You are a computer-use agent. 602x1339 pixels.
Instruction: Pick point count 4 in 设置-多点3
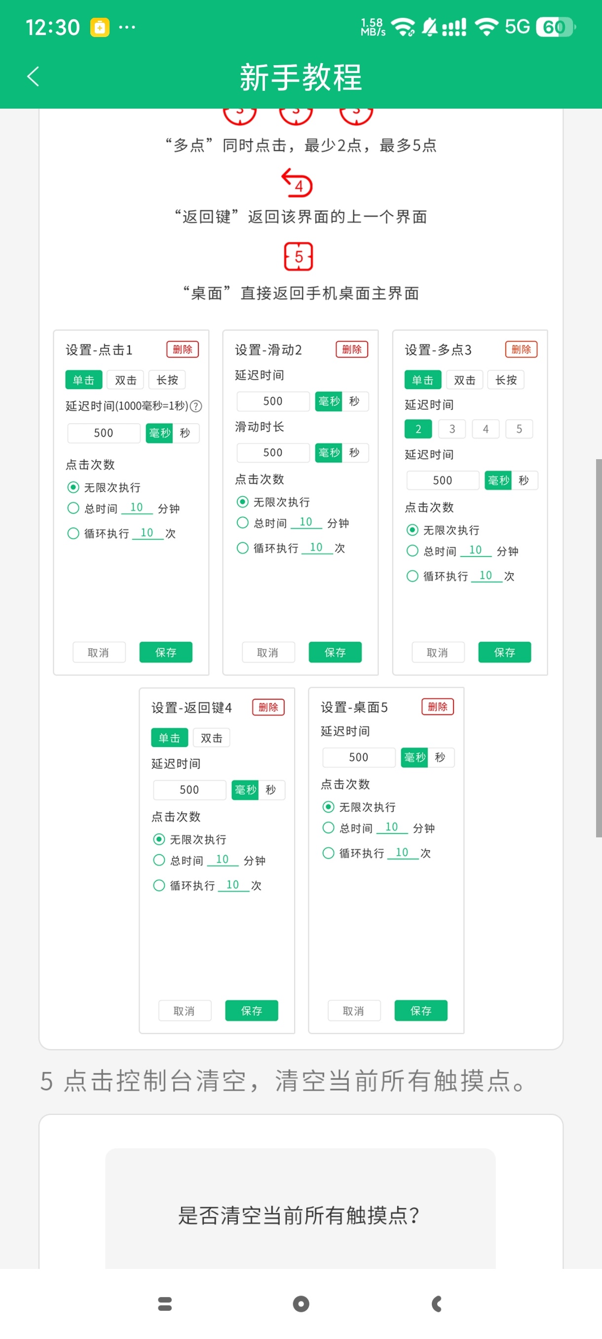pos(486,429)
